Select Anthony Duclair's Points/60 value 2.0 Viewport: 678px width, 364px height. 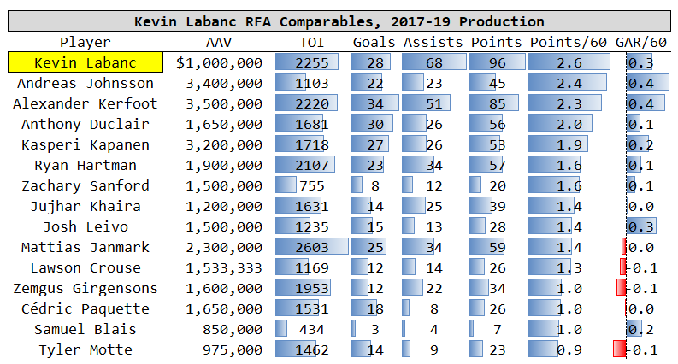pyautogui.click(x=569, y=125)
